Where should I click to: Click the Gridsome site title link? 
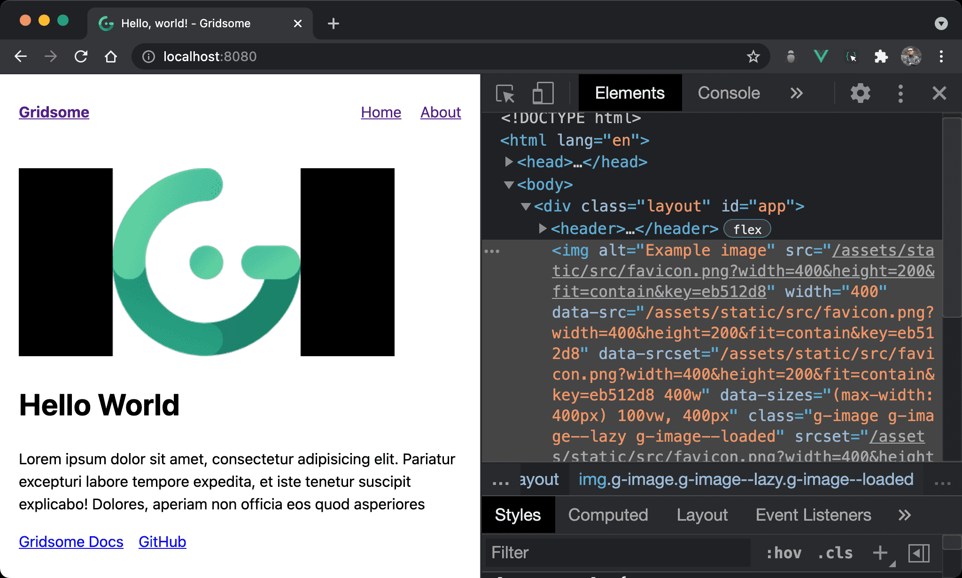click(x=54, y=112)
